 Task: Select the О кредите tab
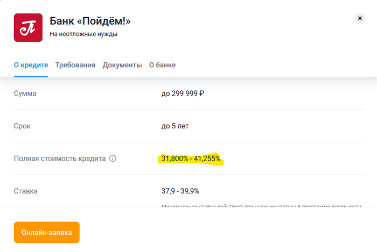tap(31, 65)
